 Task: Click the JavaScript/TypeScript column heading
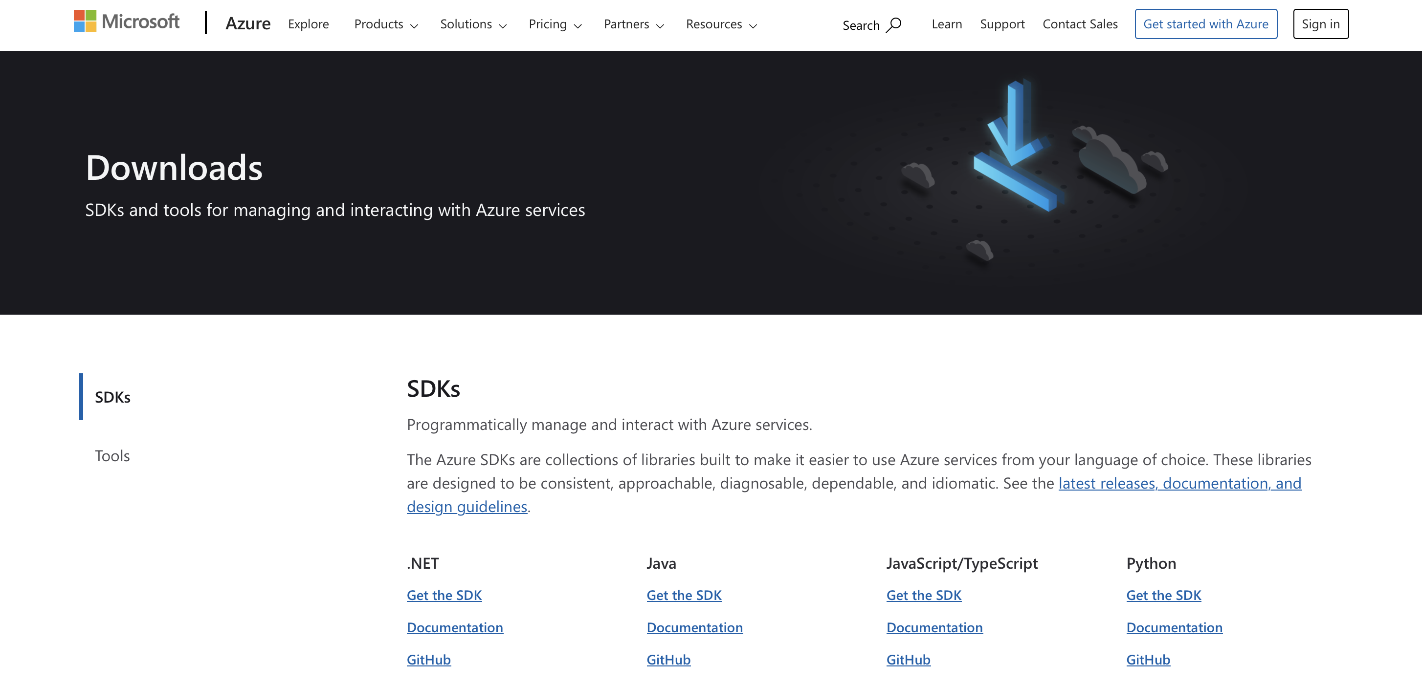[962, 563]
